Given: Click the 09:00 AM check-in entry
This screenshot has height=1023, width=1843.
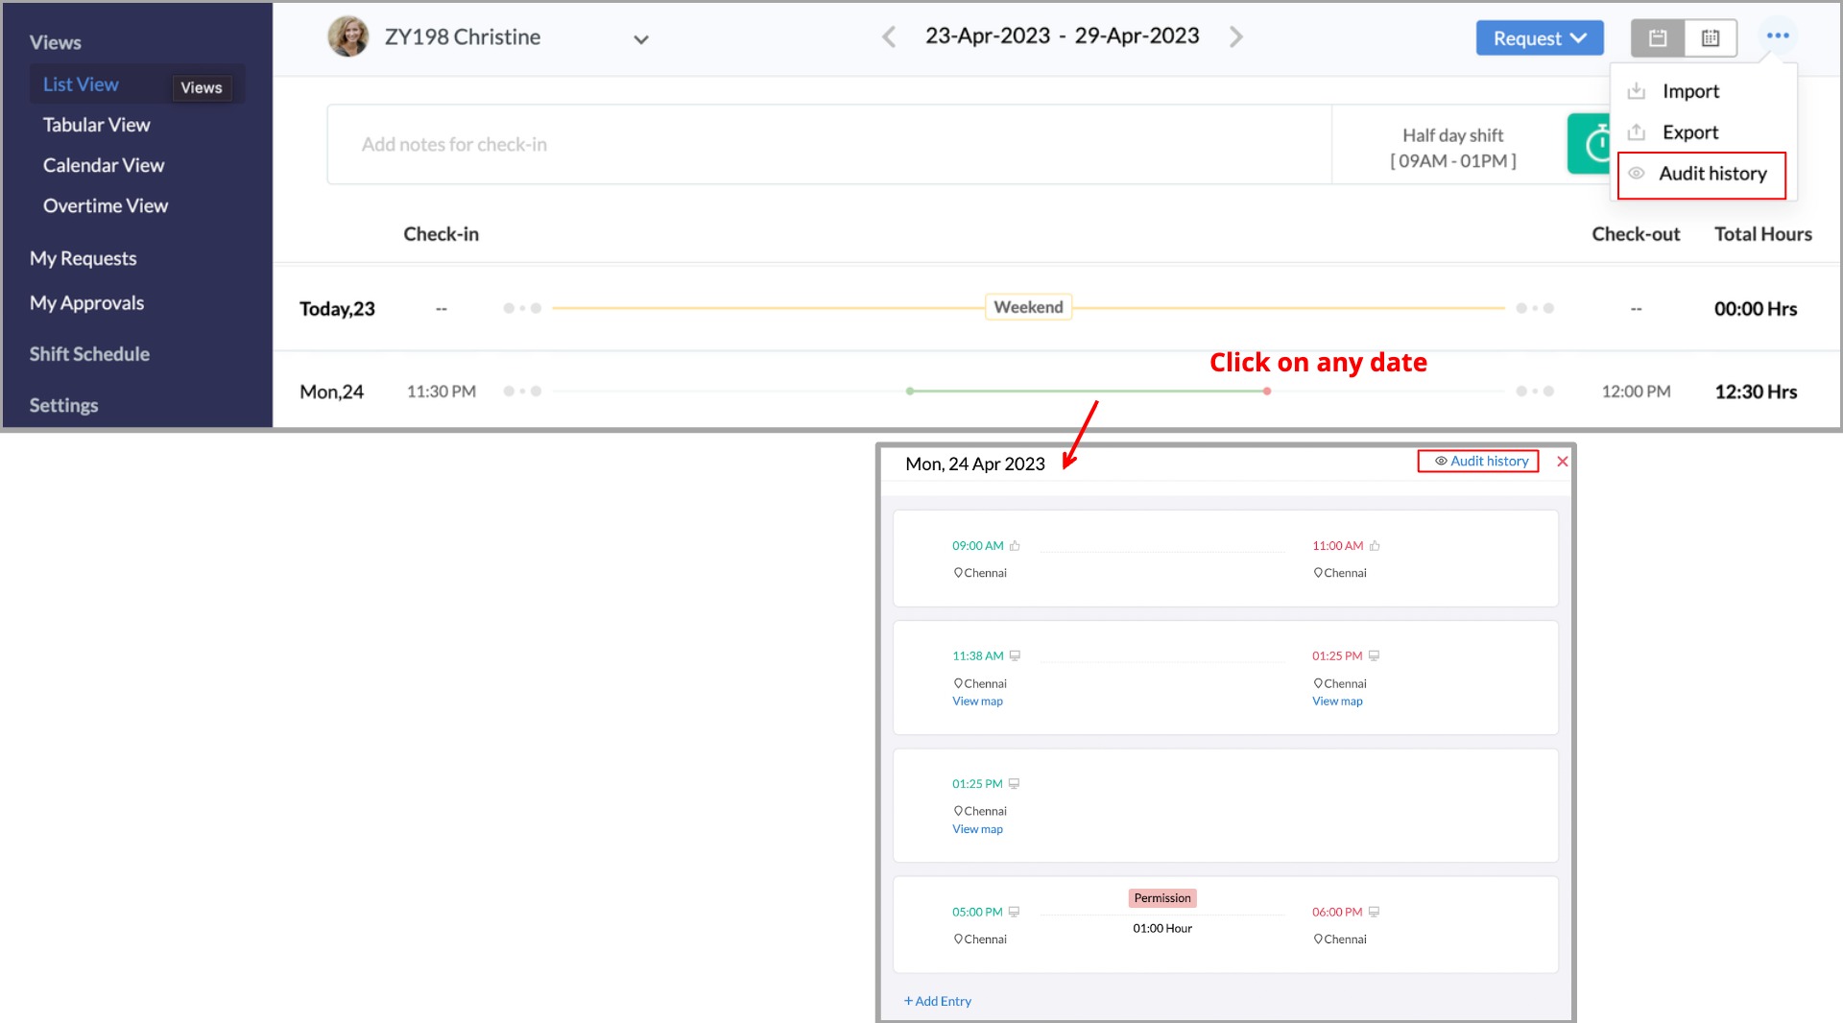Looking at the screenshot, I should [977, 546].
